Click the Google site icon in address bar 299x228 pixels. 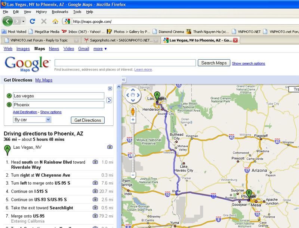(67, 21)
